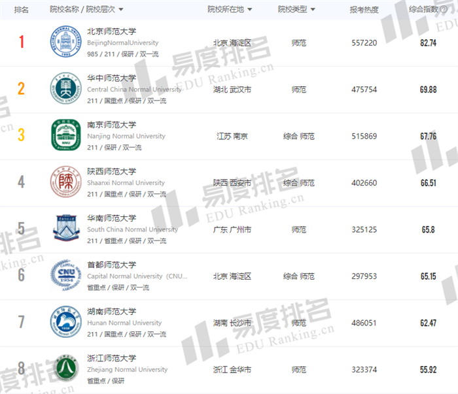458x394 pixels.
Task: Click 省重点 / 保研 tags of 浙江师范大学
Action: 106,380
